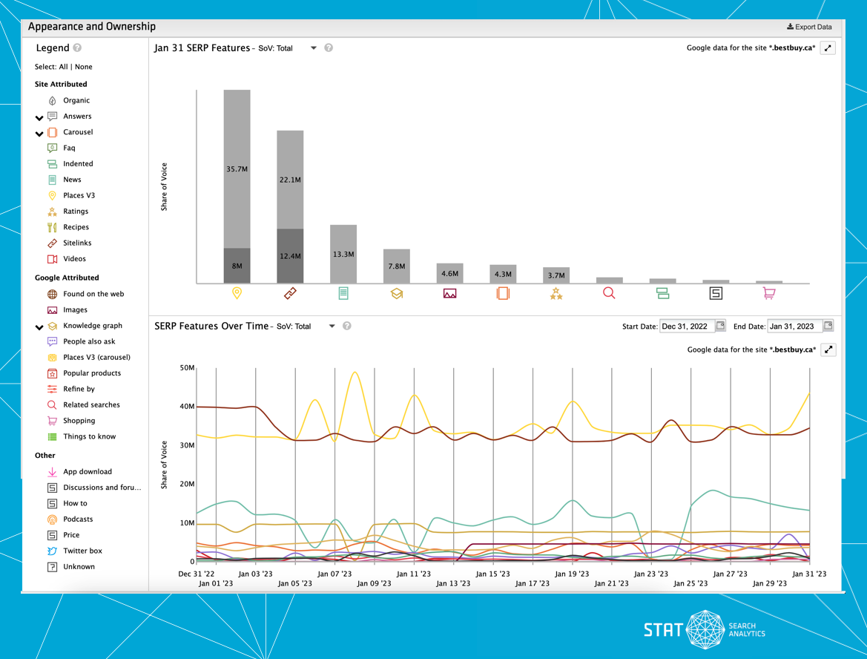Open calendar picker for Start Date
867x659 pixels.
(x=720, y=326)
